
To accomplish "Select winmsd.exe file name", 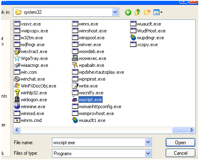I will pos(32,113).
